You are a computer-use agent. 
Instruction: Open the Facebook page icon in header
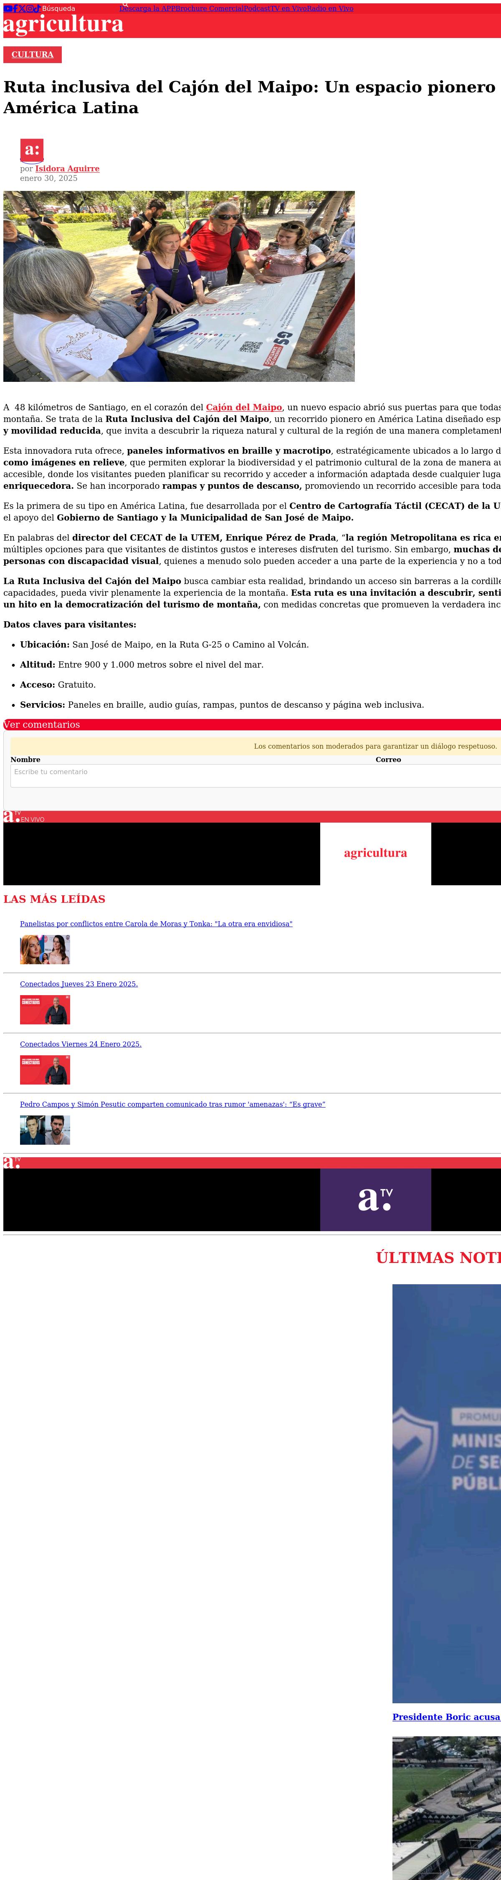[15, 9]
